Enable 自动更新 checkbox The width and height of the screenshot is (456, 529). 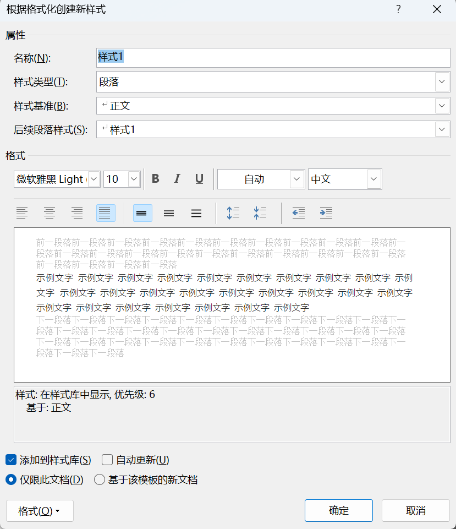coord(107,460)
